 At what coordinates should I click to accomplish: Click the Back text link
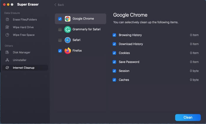61,5
